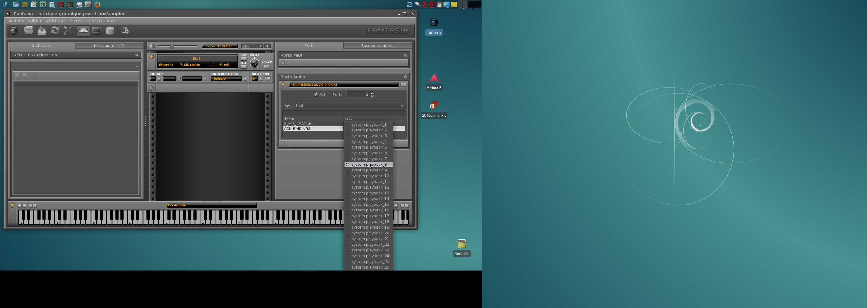Open the Corbeille trash desktop icon
The image size is (867, 308).
(461, 248)
